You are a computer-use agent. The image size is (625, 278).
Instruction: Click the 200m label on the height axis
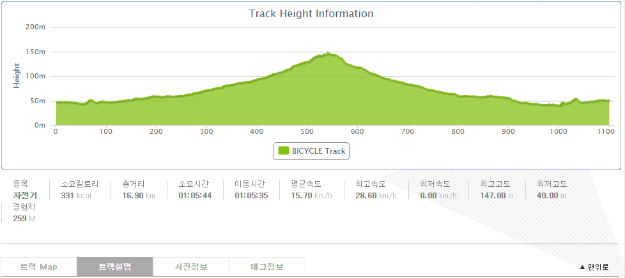(x=35, y=27)
